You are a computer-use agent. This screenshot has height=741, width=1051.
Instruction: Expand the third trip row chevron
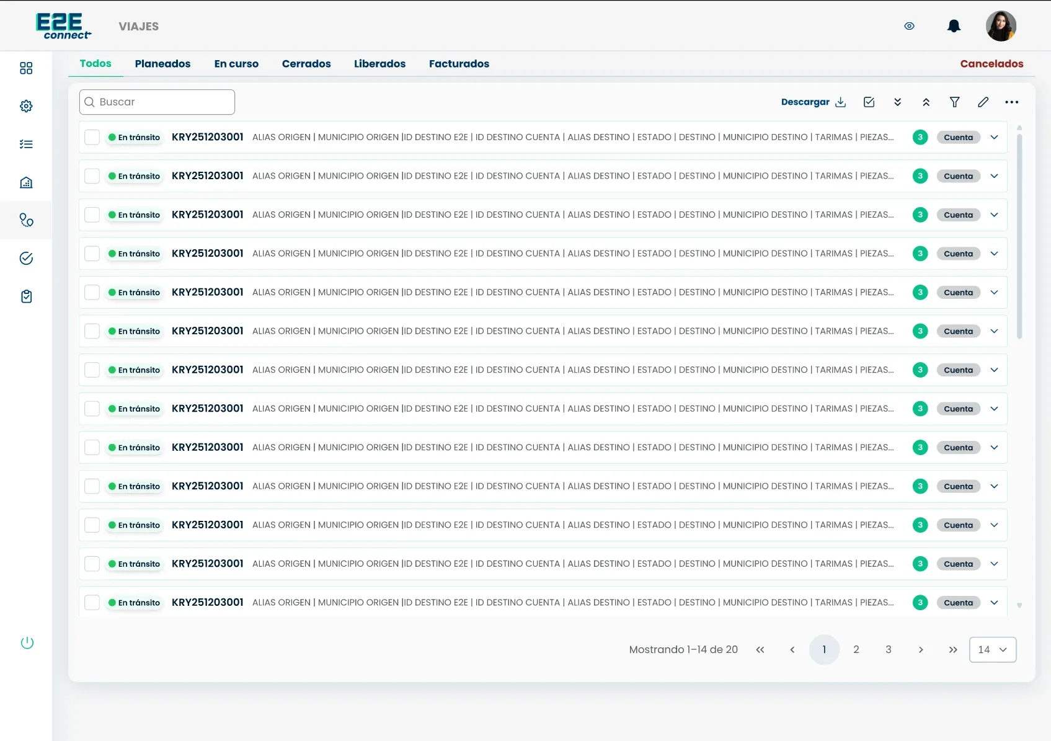point(995,215)
